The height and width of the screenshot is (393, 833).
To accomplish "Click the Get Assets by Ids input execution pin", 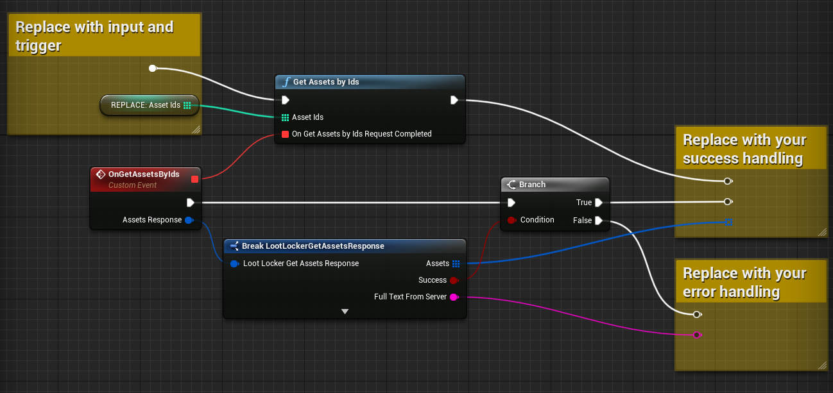I will click(x=286, y=100).
